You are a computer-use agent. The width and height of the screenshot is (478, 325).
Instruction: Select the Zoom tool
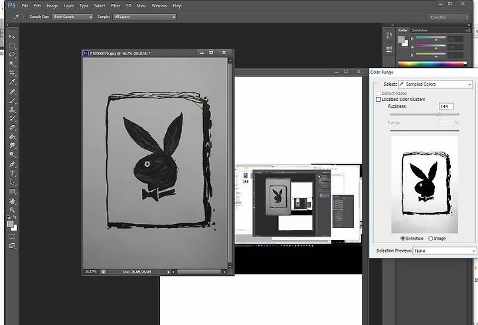(x=12, y=210)
